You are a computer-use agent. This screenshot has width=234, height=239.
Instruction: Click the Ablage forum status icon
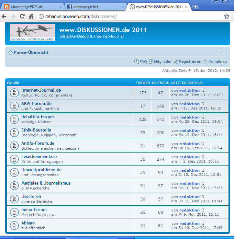14,225
